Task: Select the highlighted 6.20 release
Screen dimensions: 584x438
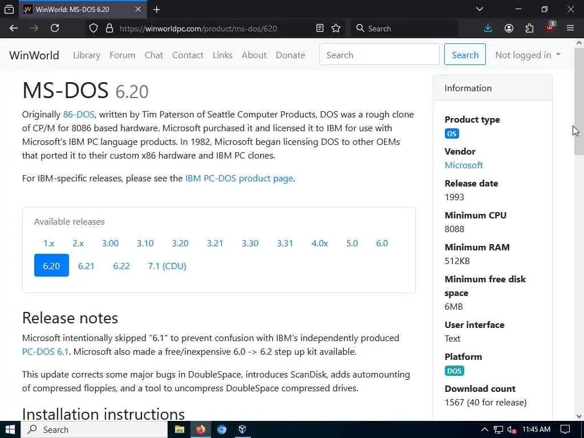Action: 51,266
